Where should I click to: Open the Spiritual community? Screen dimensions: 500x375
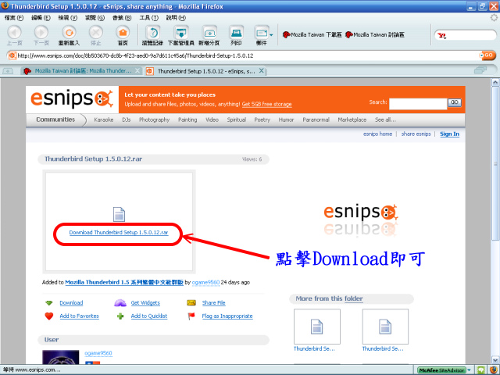point(236,120)
